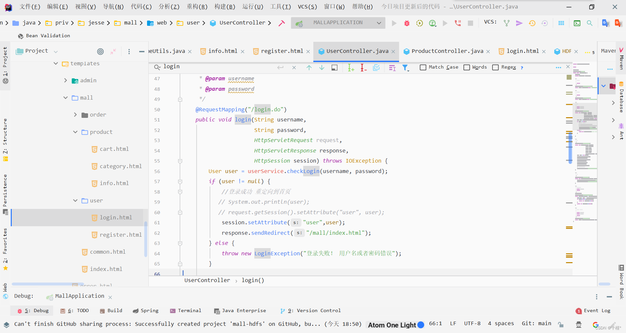The image size is (626, 333).
Task: Click the project tree vertical scrollbar
Action: tap(146, 240)
